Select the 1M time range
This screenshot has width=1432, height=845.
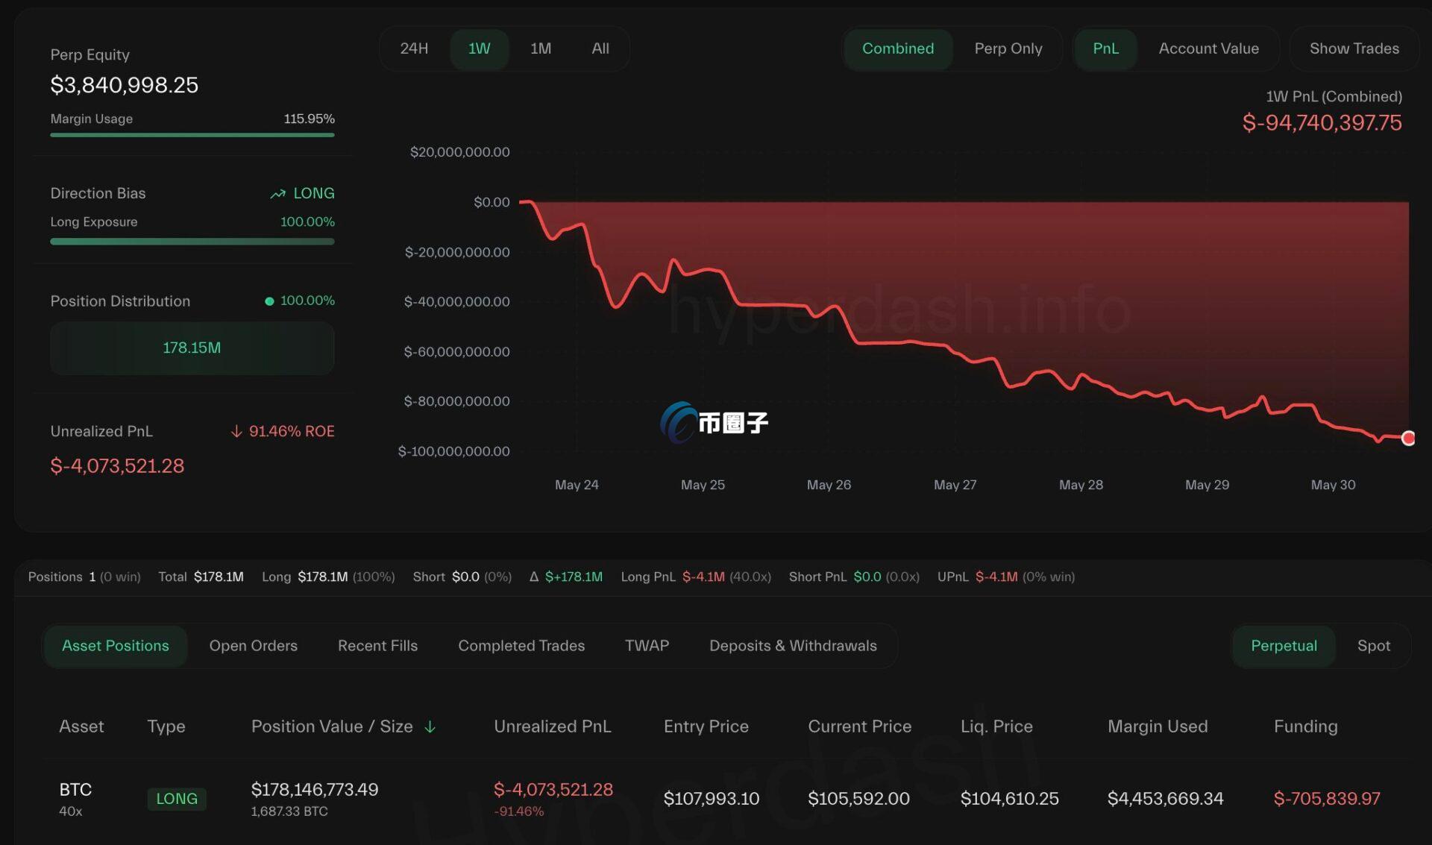click(541, 48)
